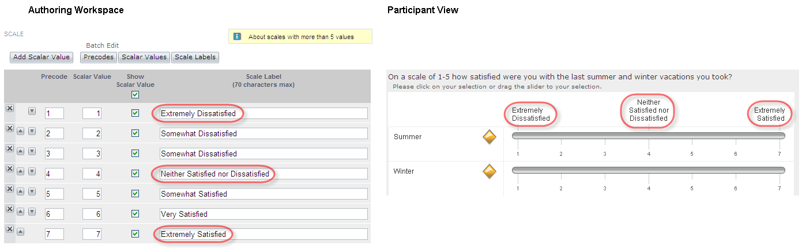This screenshot has width=802, height=249.
Task: Open Batch Edit Precodes
Action: click(x=99, y=57)
